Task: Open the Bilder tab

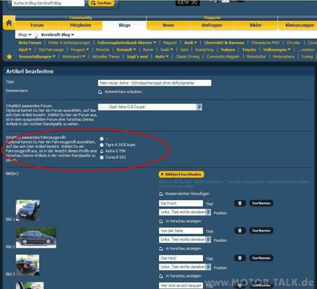Action: (256, 25)
